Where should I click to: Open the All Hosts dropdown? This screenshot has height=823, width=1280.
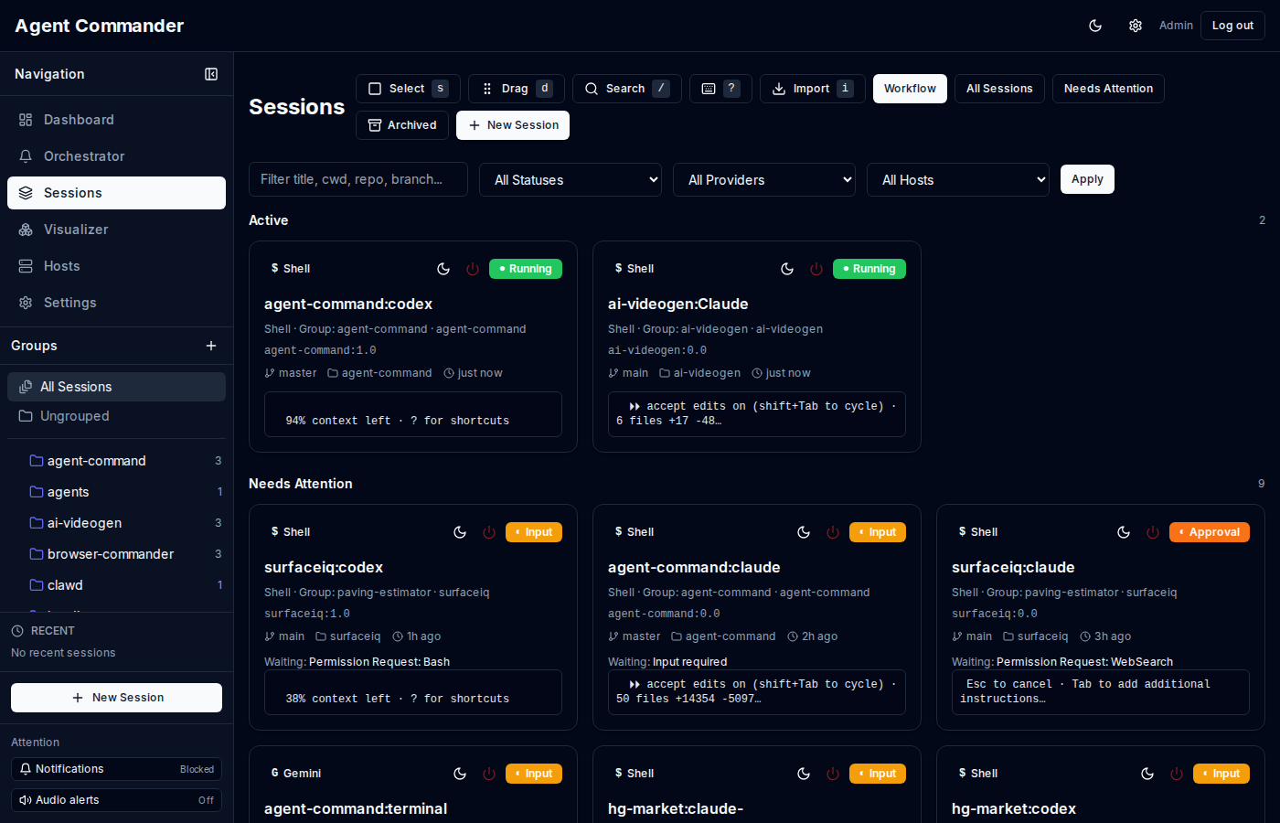[x=958, y=180]
